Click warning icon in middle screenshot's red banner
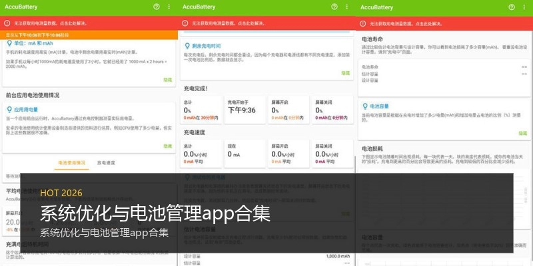This screenshot has height=266, width=533. tap(185, 23)
